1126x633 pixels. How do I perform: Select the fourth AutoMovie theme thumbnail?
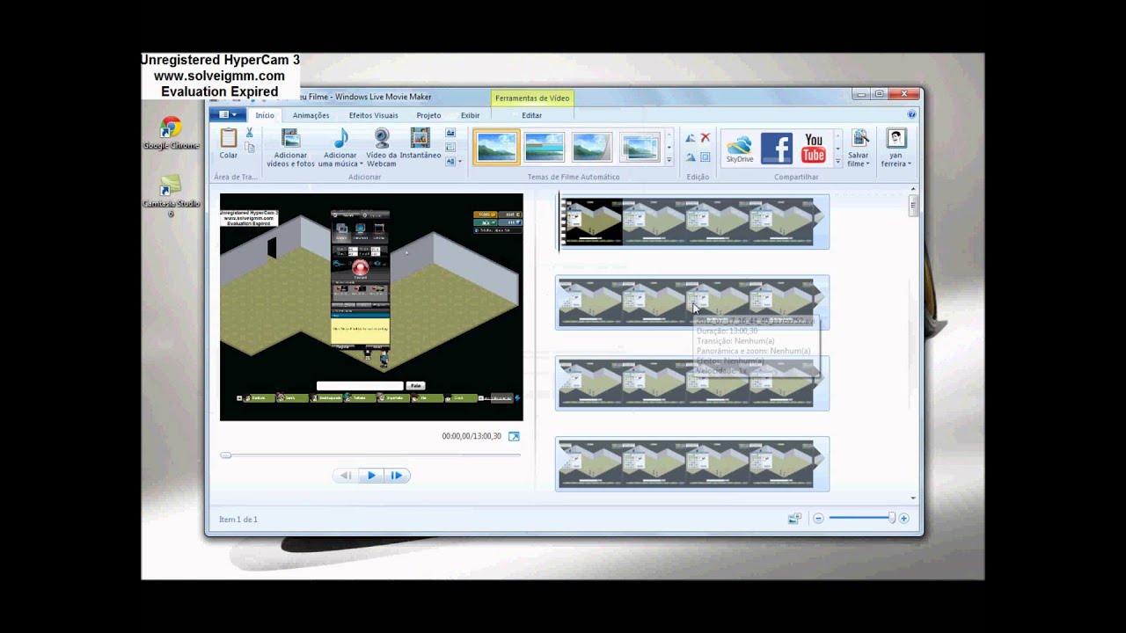640,148
